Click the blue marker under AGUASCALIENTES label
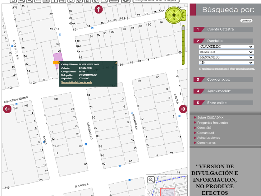The width and height of the screenshot is (261, 196). (16, 104)
